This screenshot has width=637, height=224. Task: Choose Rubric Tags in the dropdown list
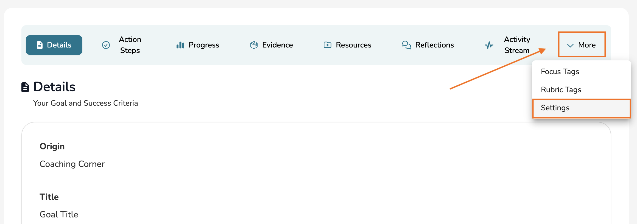pyautogui.click(x=561, y=90)
